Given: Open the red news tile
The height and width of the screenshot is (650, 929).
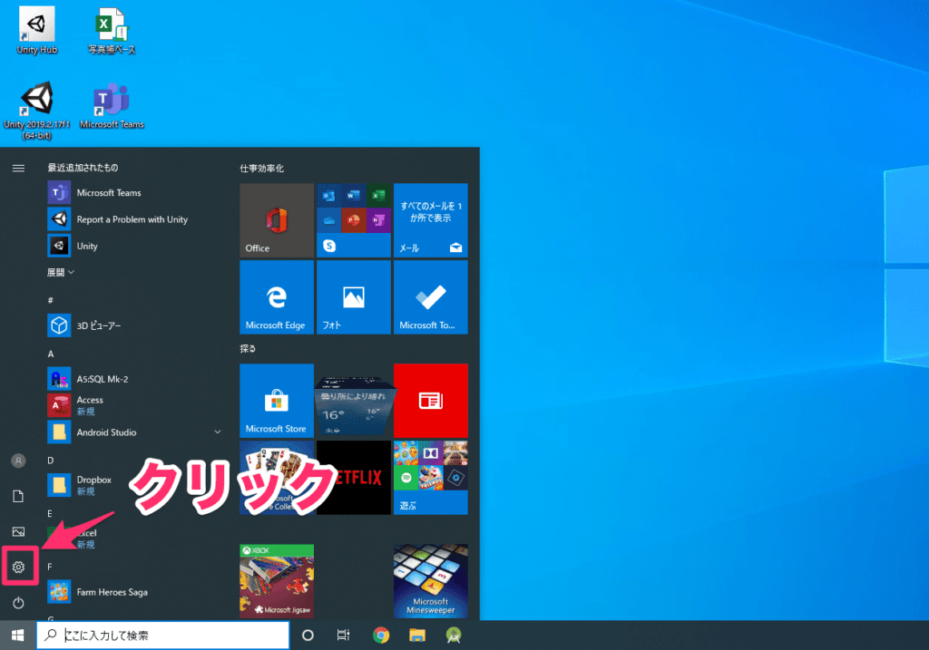Looking at the screenshot, I should [x=431, y=401].
